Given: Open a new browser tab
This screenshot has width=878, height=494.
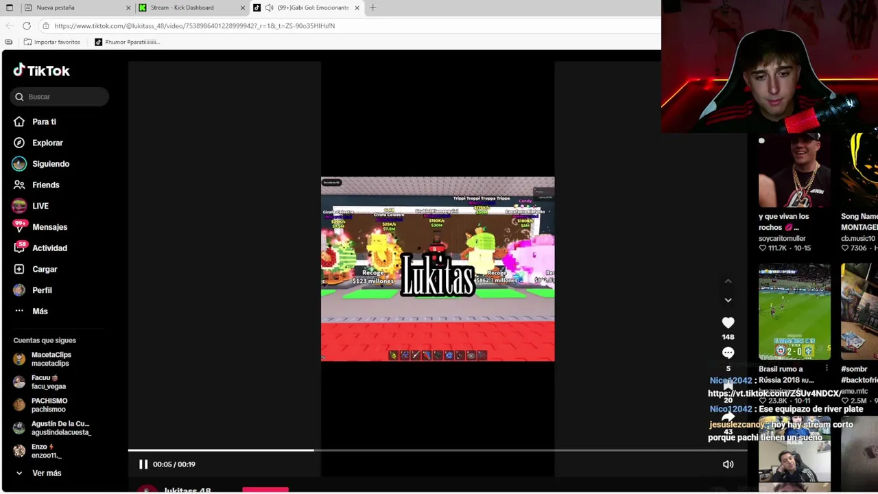Looking at the screenshot, I should click(x=372, y=8).
